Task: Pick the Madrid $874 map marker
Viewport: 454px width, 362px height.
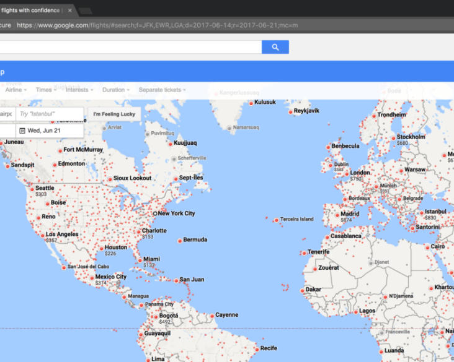Action: [x=337, y=215]
